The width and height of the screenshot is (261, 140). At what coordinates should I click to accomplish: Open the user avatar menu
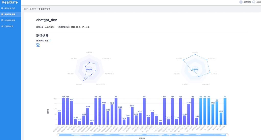254,2
